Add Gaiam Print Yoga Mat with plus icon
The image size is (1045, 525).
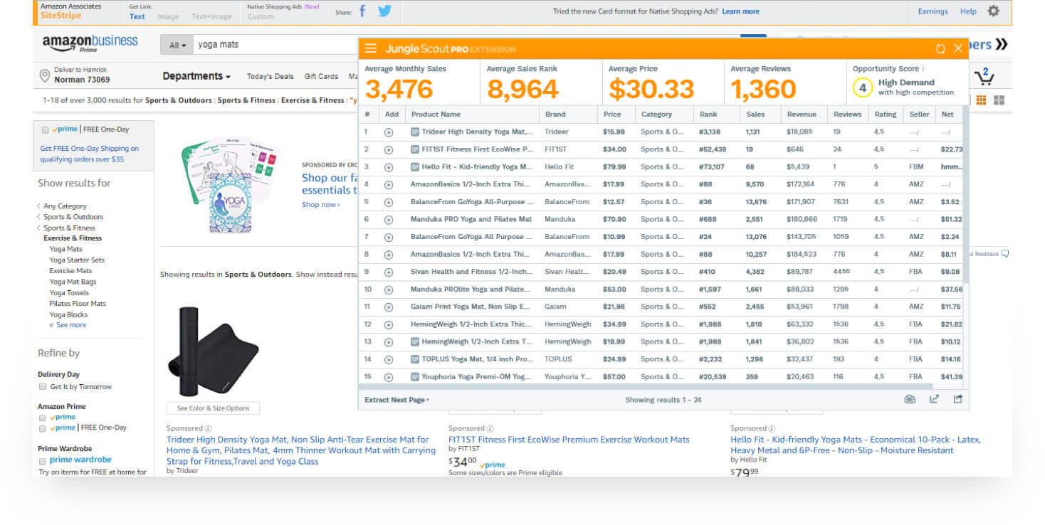[389, 307]
